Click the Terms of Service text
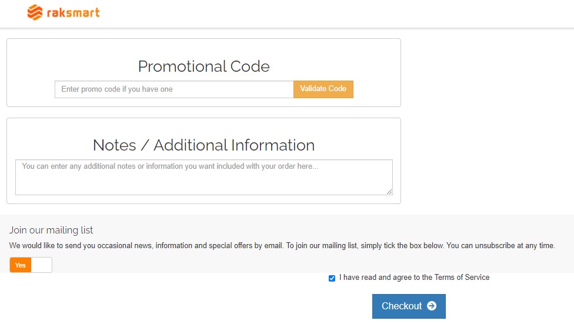 pyautogui.click(x=462, y=278)
